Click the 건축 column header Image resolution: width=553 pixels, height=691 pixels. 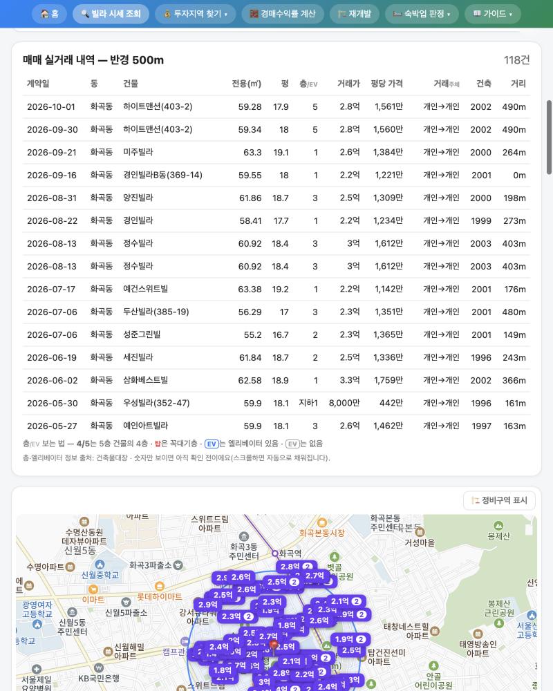tap(484, 84)
